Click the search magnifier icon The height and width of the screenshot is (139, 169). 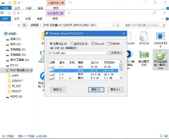164,25
